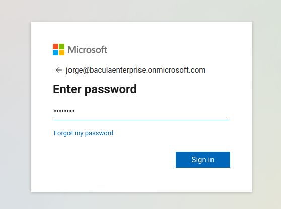Click the "onmicrosoft.com" part of the email
The height and width of the screenshot is (209, 281).
pyautogui.click(x=177, y=70)
